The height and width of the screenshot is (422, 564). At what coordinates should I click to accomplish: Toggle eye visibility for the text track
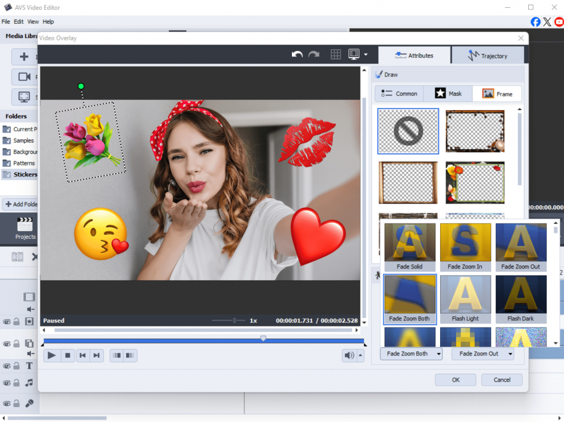(7, 366)
